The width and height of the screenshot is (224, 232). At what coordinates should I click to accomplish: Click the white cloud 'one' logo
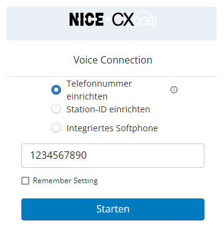(x=145, y=18)
